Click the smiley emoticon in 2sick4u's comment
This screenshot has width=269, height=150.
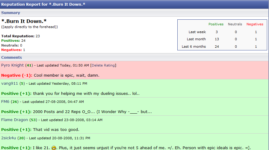[x=54, y=148]
